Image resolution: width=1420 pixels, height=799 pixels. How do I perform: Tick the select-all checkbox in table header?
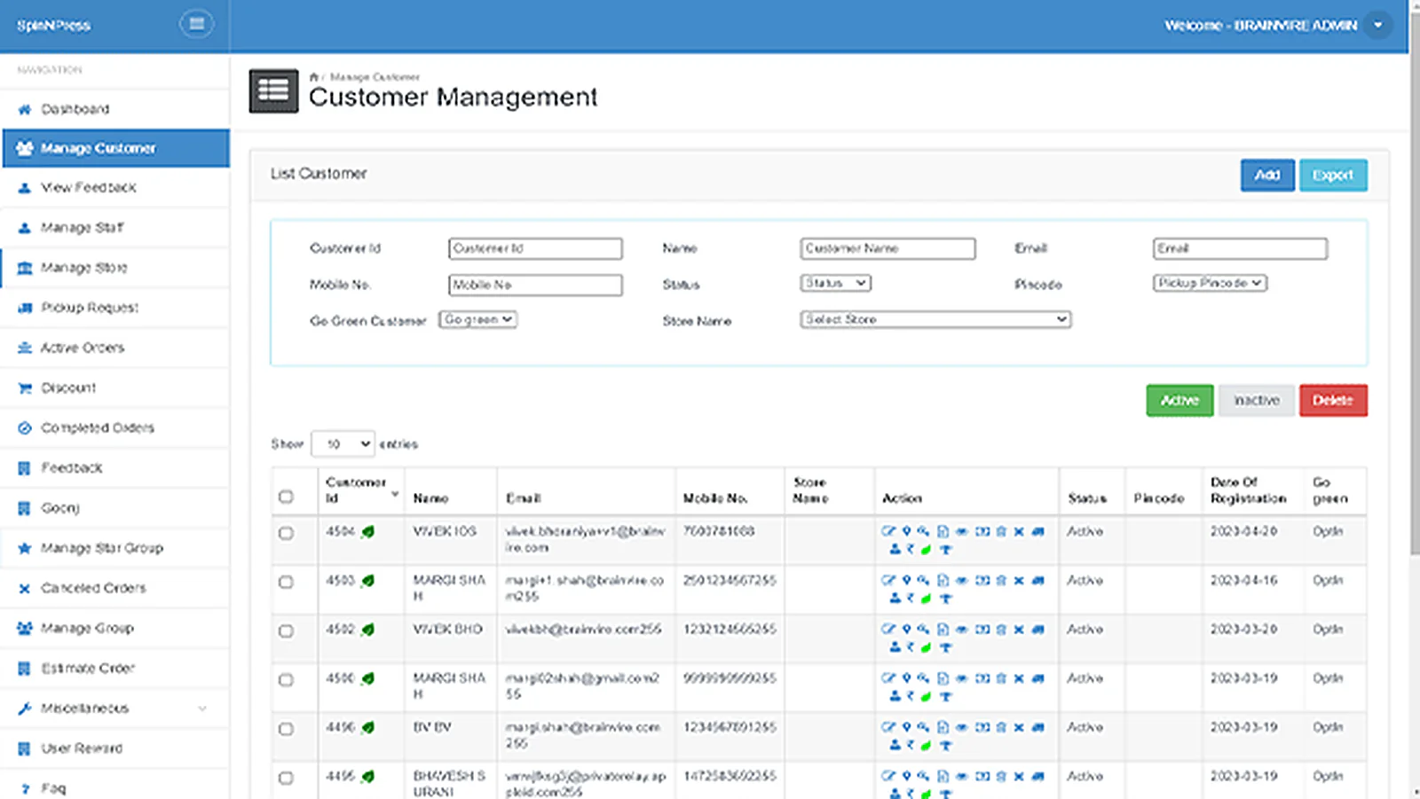click(286, 497)
